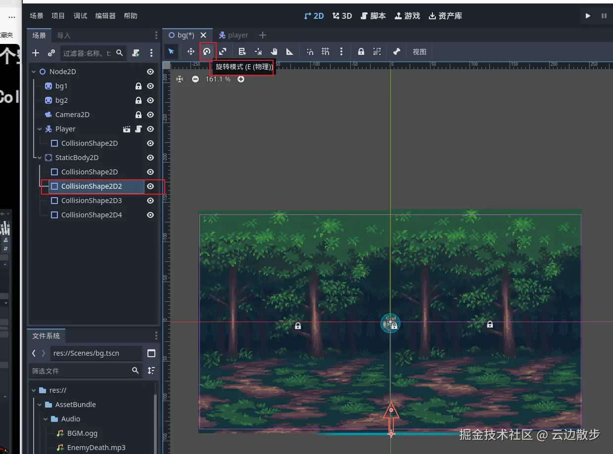This screenshot has width=613, height=454.
Task: Hide the Node2D root node
Action: [150, 72]
